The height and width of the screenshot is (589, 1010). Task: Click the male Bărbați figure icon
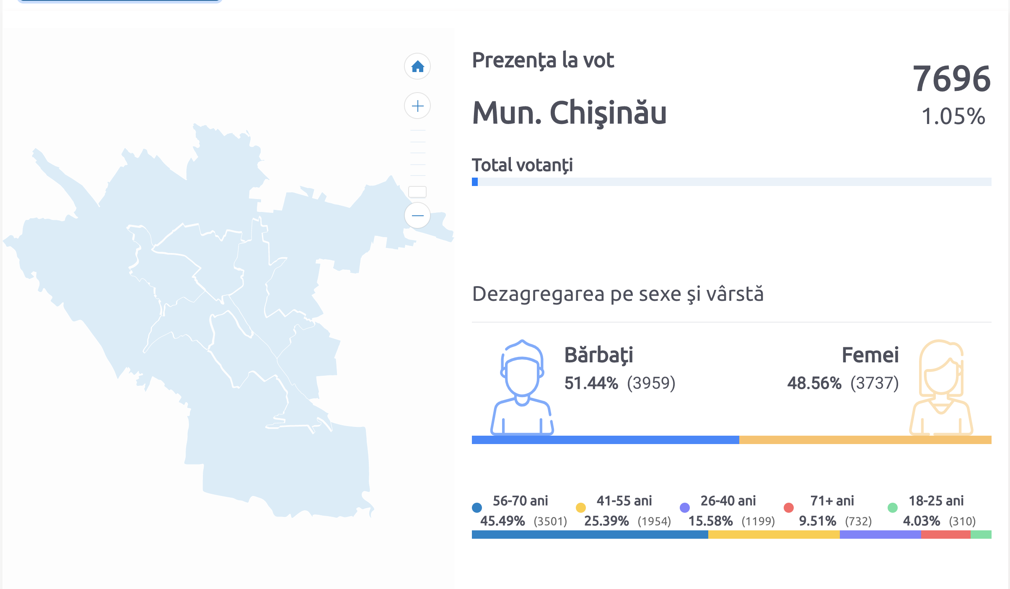522,387
